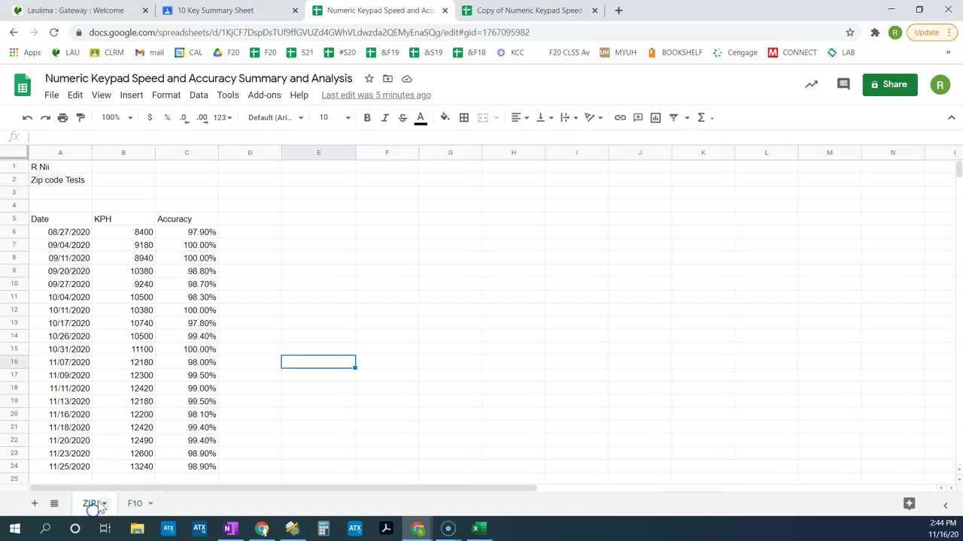Open the Data menu
The height and width of the screenshot is (541, 963).
[199, 95]
